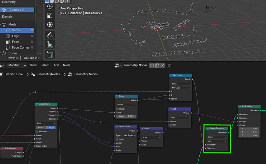
Task: Select the Edge domain row
Action: pyautogui.click(x=17, y=36)
